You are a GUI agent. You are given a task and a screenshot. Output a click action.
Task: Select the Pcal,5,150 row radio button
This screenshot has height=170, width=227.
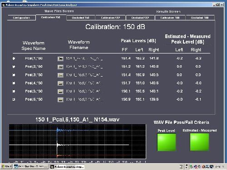14,91
